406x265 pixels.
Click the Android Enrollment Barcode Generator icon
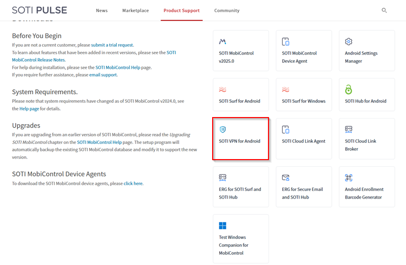pos(349,178)
